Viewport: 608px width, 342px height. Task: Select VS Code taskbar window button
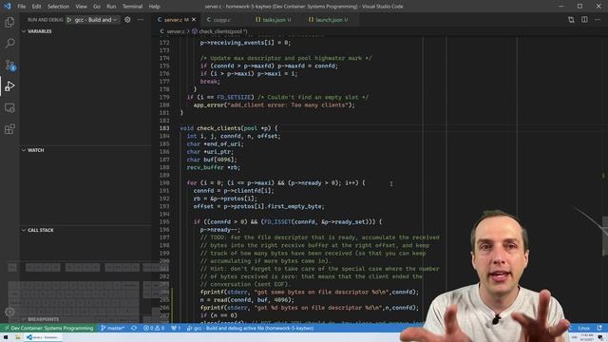[43, 337]
